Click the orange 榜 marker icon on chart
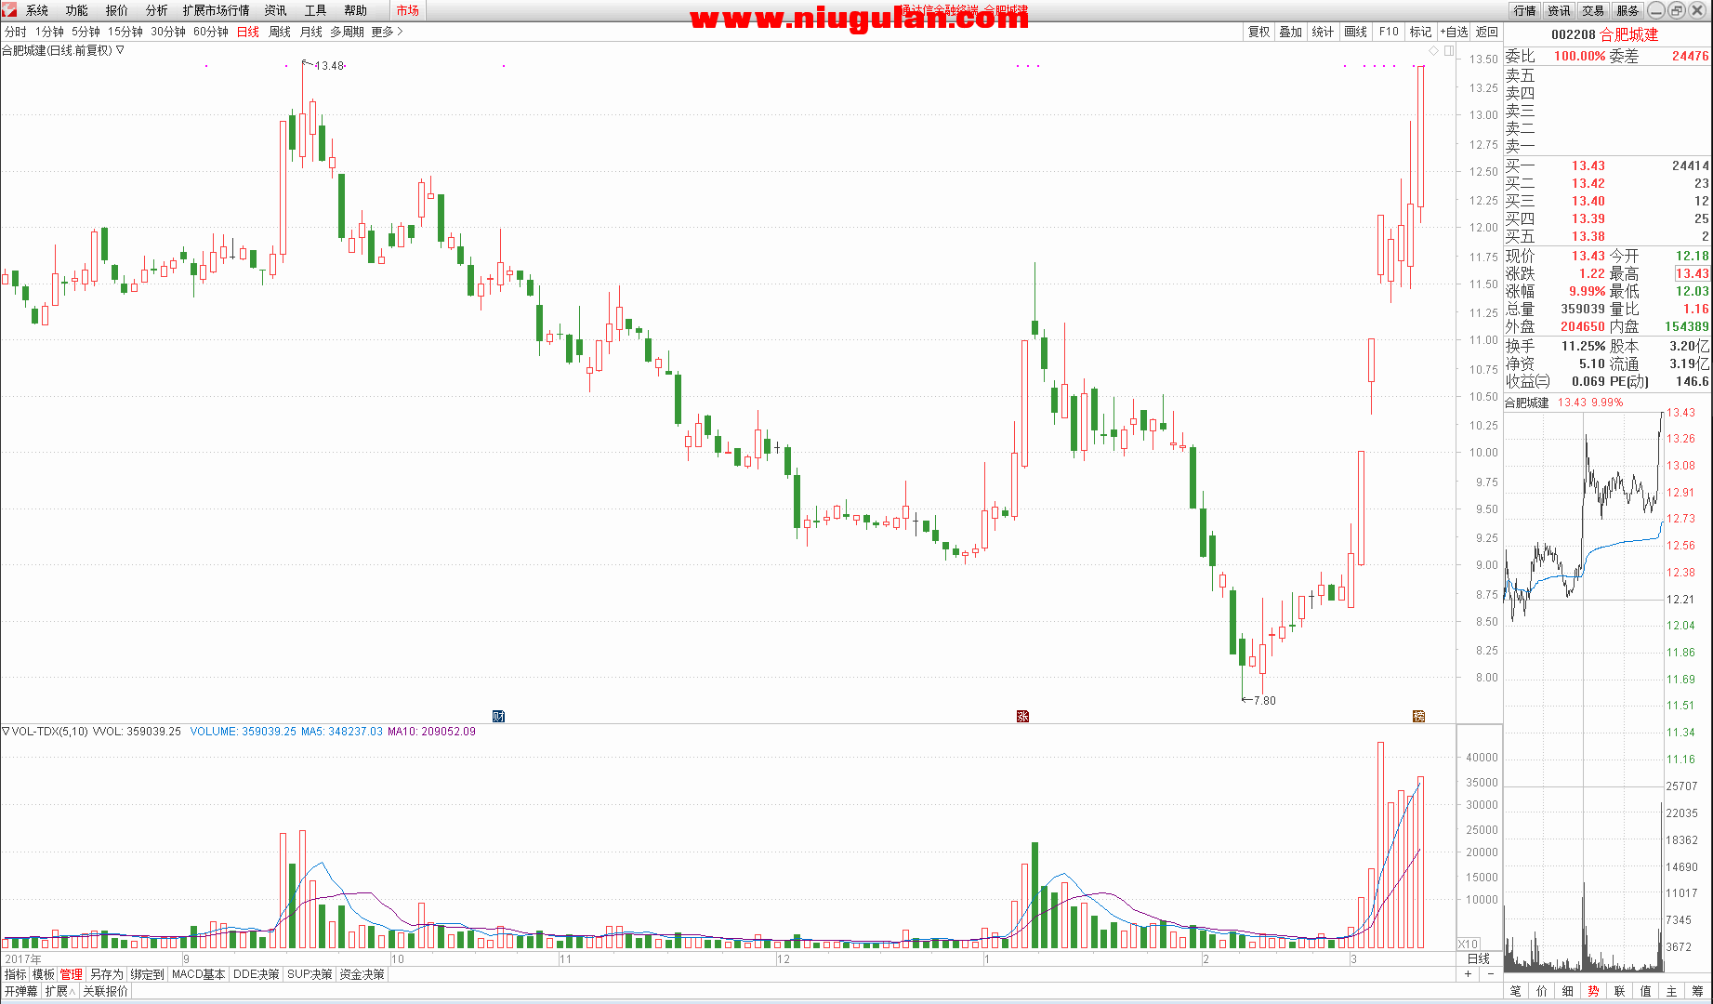Image resolution: width=1713 pixels, height=1004 pixels. [1418, 716]
